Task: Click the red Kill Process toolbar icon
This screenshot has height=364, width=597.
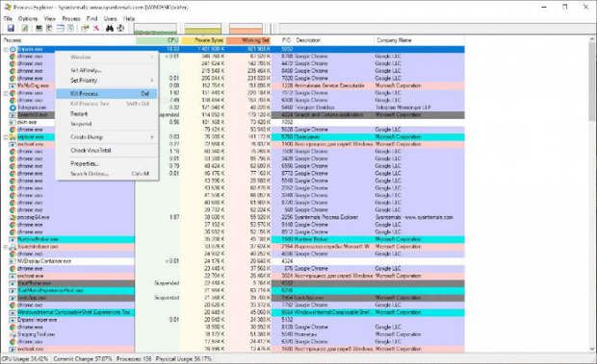Action: click(96, 28)
